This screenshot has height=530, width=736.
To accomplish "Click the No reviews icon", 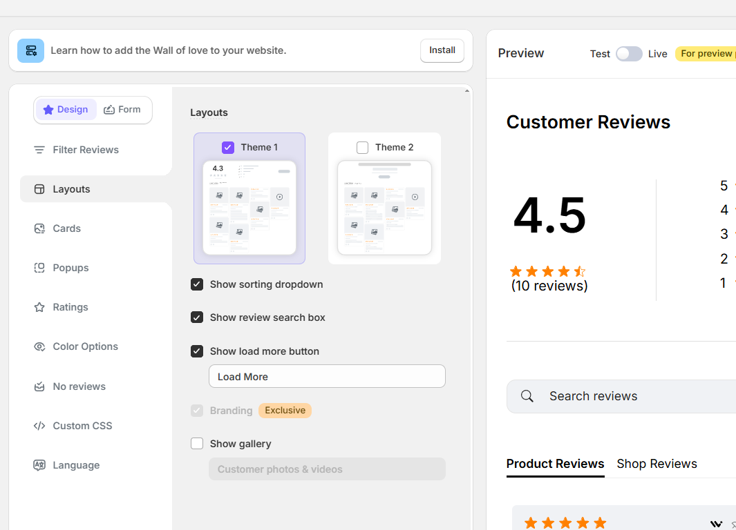I will pos(39,386).
